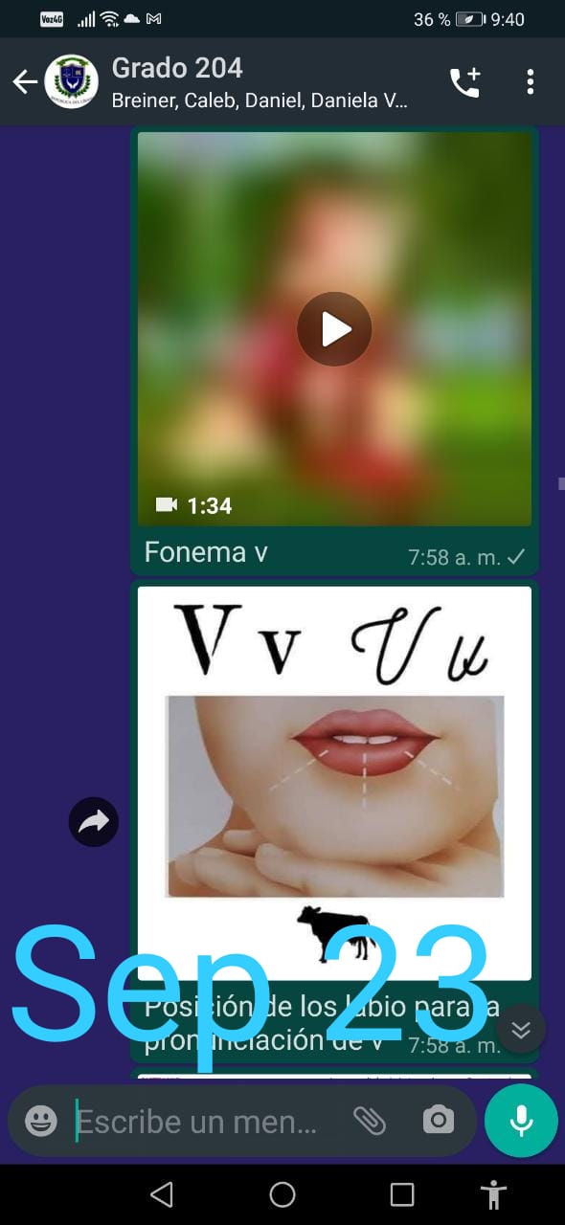The width and height of the screenshot is (565, 1225).
Task: Open recent apps with the square button
Action: coord(402,1194)
